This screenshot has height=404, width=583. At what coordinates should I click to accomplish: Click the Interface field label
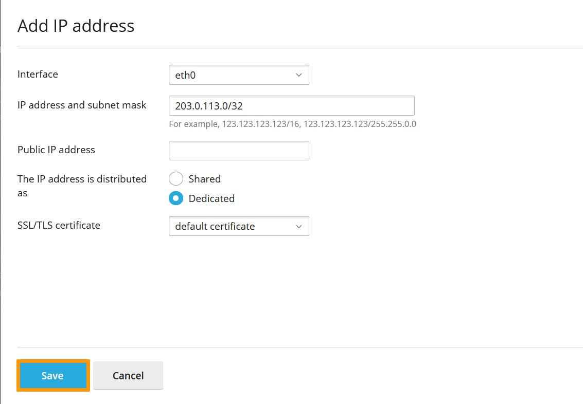38,74
